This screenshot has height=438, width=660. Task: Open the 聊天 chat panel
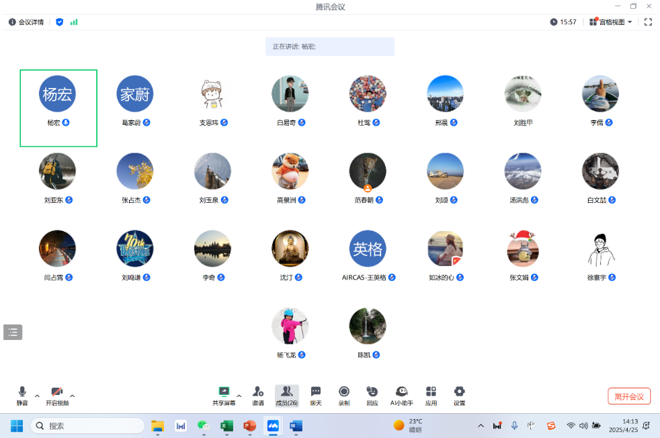pos(315,395)
